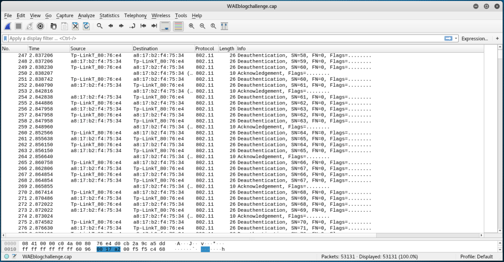The image size is (504, 262).
Task: Click Profile: Default in status bar
Action: coord(476,257)
